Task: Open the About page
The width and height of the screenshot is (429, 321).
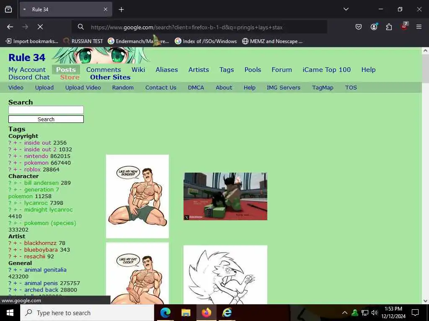Action: [x=224, y=88]
